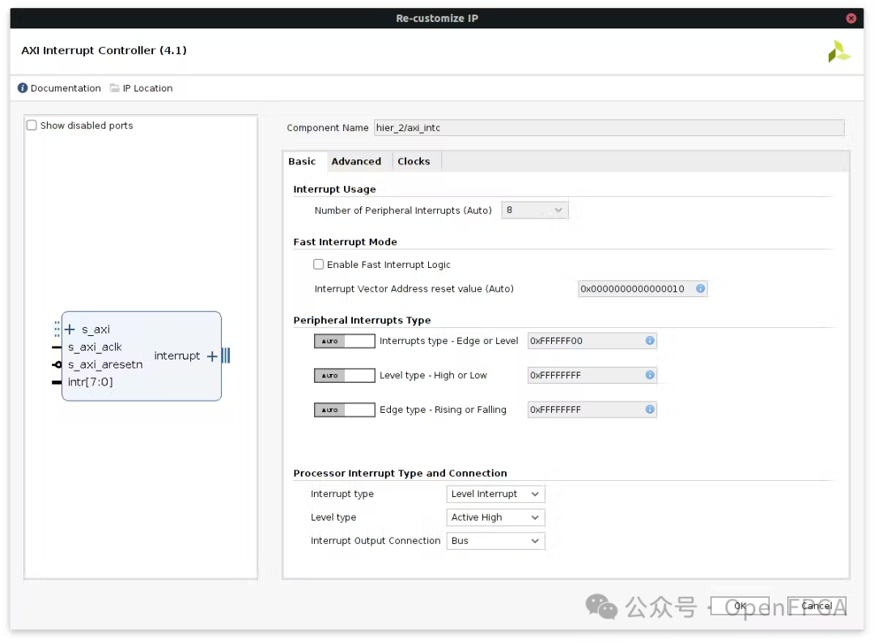Expand the interrupt output port plus icon

(212, 356)
